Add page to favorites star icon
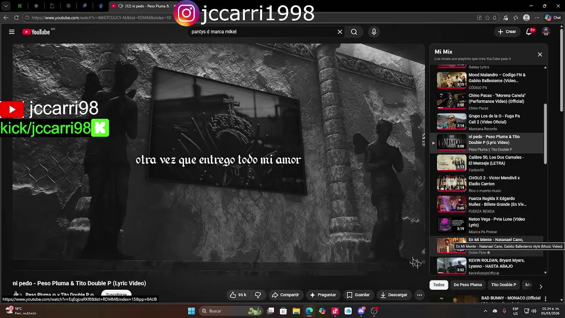Image resolution: width=565 pixels, height=318 pixels. 487,18
